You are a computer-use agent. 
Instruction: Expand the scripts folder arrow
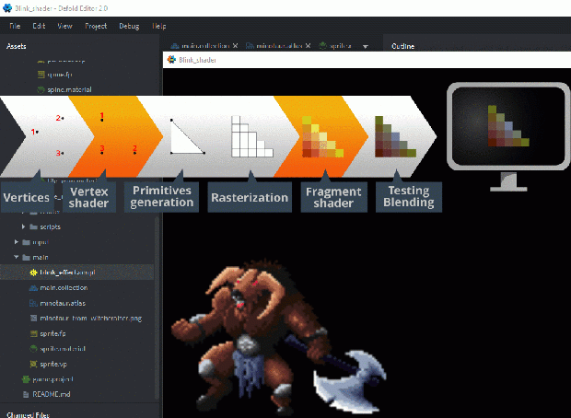click(x=23, y=226)
